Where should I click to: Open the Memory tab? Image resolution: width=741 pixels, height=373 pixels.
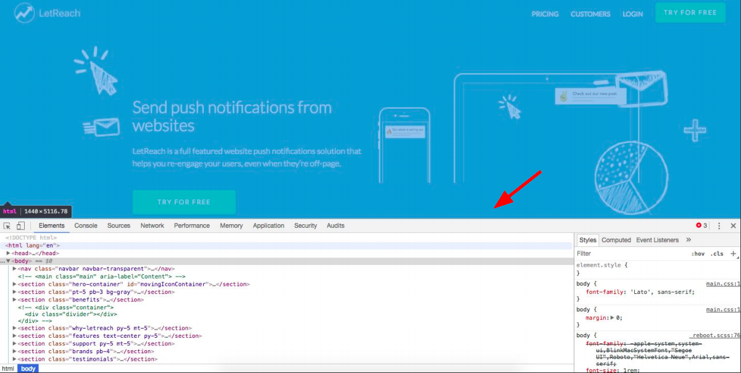coord(232,226)
